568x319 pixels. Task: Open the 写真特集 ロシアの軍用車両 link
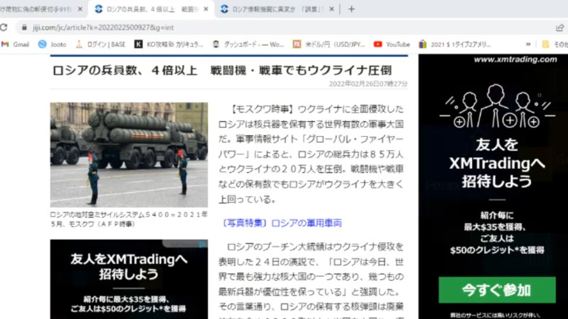(280, 223)
